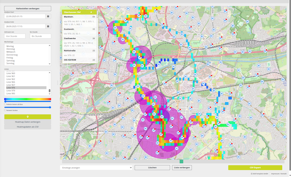Open calendar picker for Analyse Start

coord(48,16)
